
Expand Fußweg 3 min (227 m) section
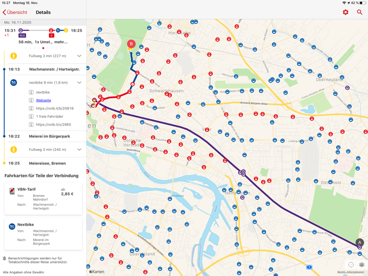pyautogui.click(x=79, y=56)
